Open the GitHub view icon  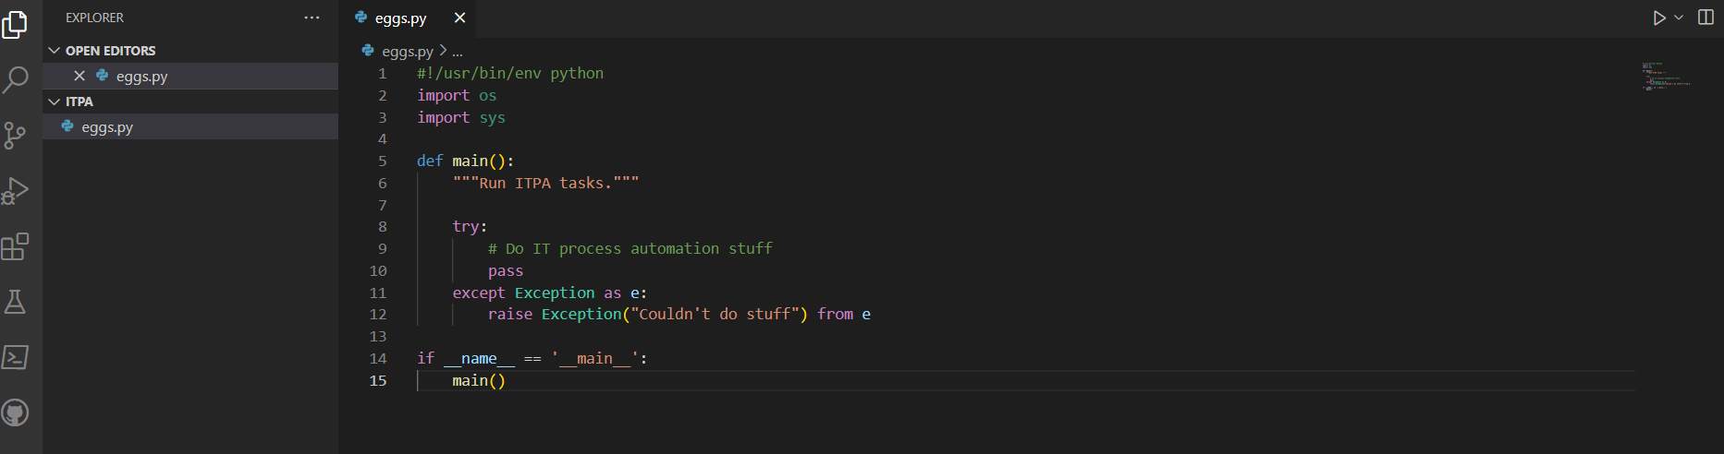pos(15,412)
